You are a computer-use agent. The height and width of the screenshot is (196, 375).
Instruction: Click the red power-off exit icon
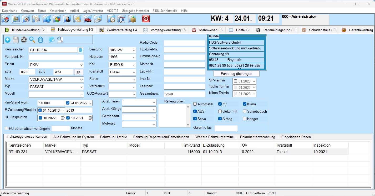(146, 19)
